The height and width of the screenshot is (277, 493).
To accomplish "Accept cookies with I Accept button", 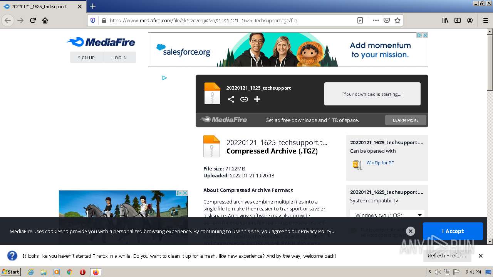I will [x=453, y=231].
